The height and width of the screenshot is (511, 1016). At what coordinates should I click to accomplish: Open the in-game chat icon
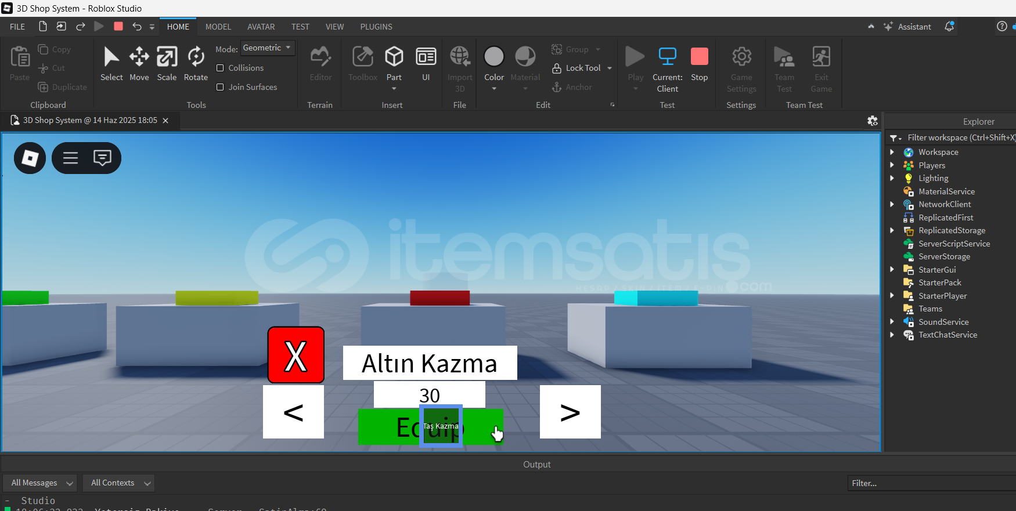[x=103, y=158]
